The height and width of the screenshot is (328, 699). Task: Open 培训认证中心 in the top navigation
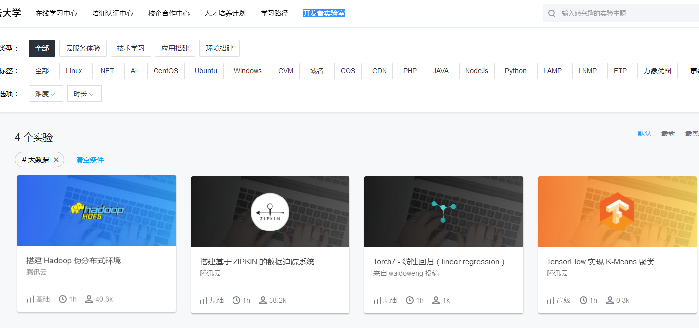(x=113, y=13)
